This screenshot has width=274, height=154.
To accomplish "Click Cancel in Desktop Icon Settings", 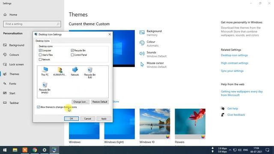I will pos(87,118).
